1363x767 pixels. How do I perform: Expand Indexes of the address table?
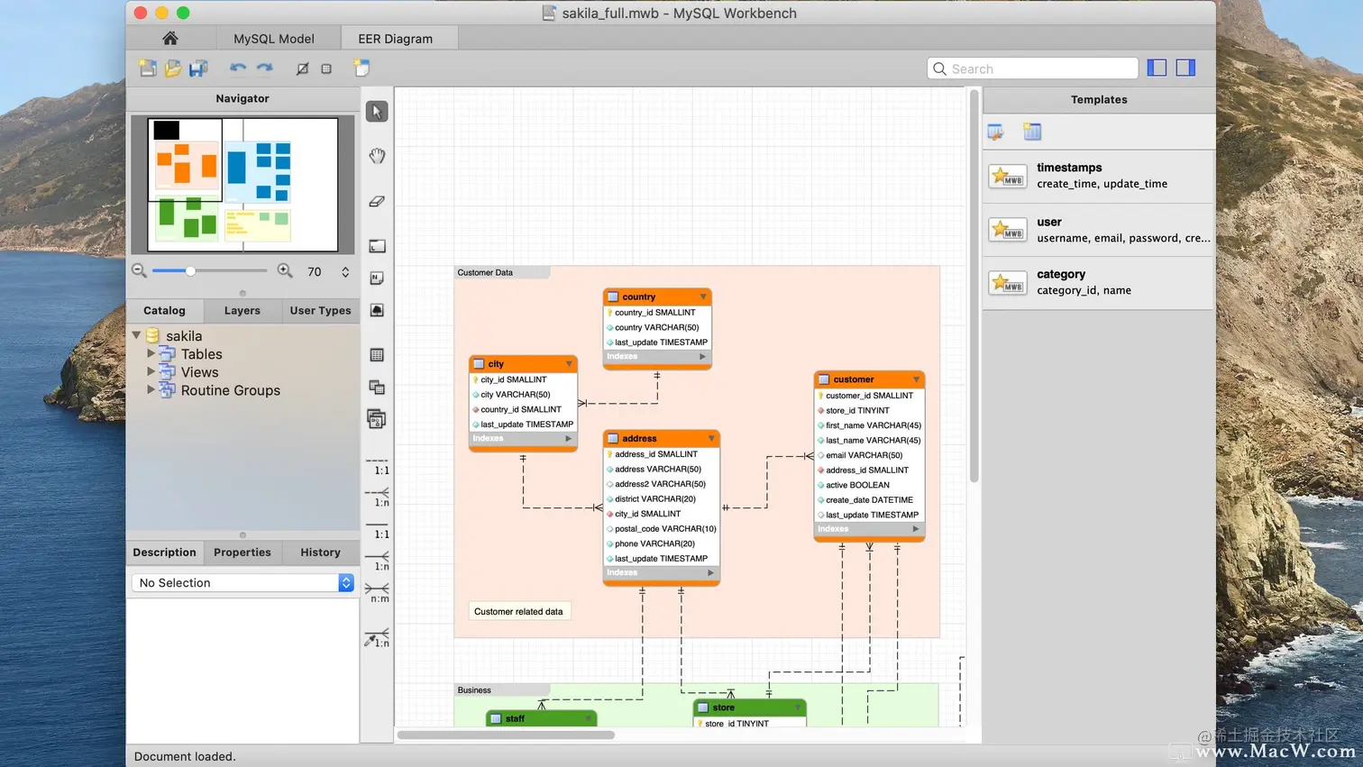710,573
